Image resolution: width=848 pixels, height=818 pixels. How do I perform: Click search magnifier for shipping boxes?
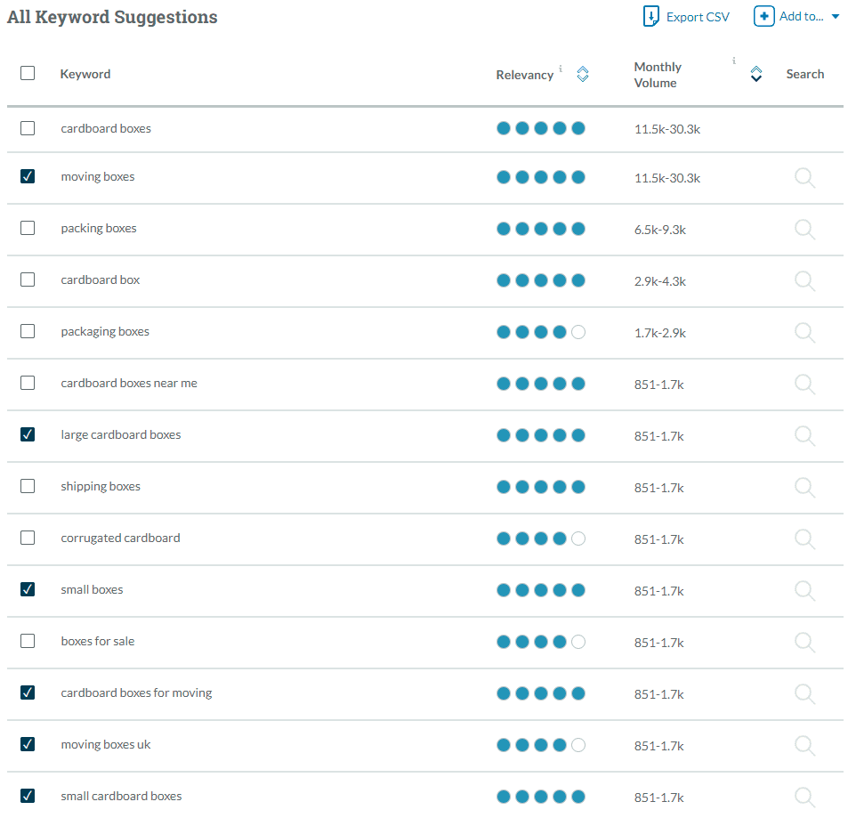tap(804, 488)
